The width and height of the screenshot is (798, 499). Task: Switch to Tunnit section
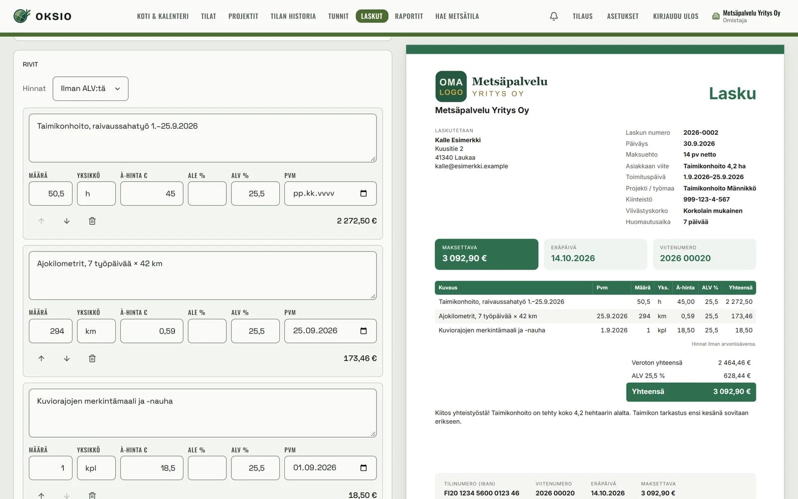pos(338,16)
